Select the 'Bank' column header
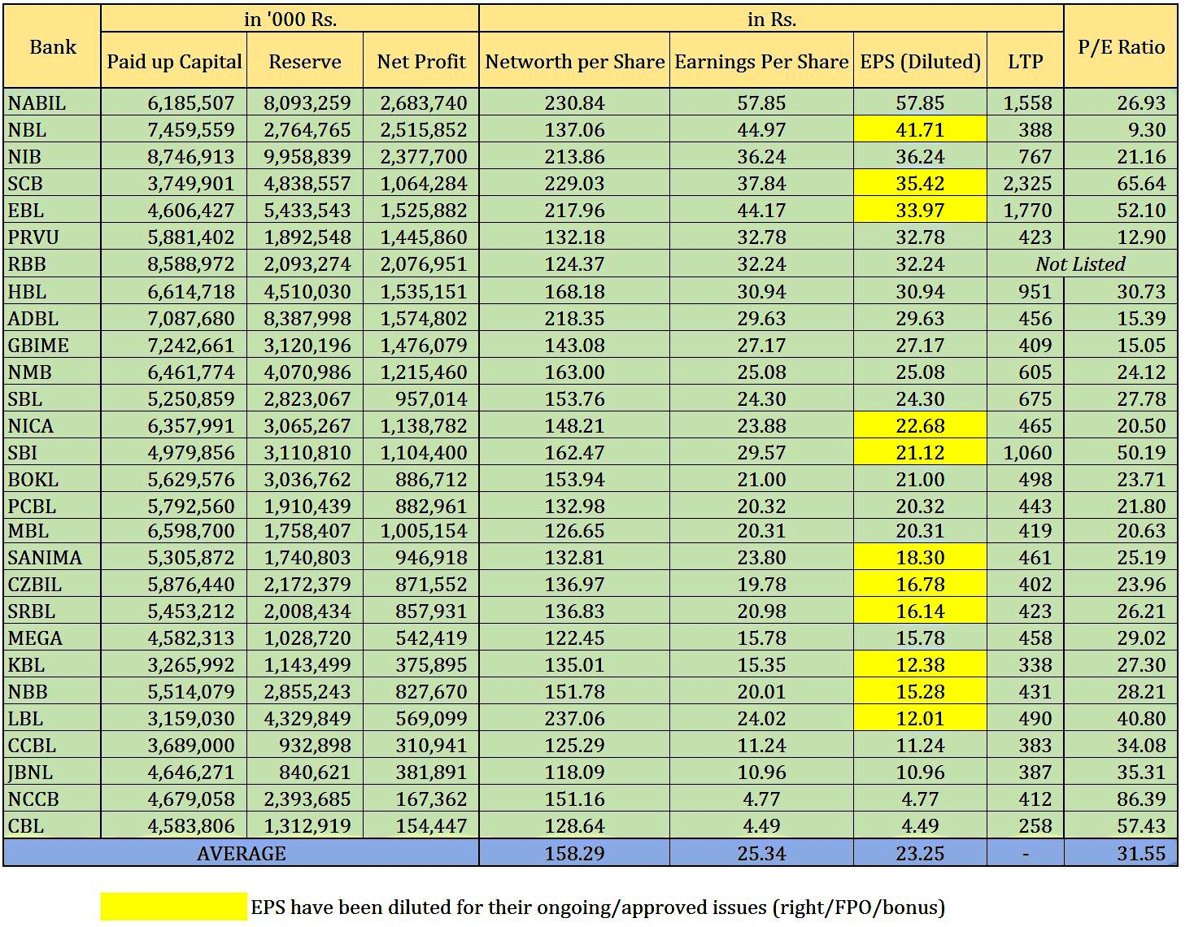Image resolution: width=1194 pixels, height=927 pixels. [x=52, y=46]
